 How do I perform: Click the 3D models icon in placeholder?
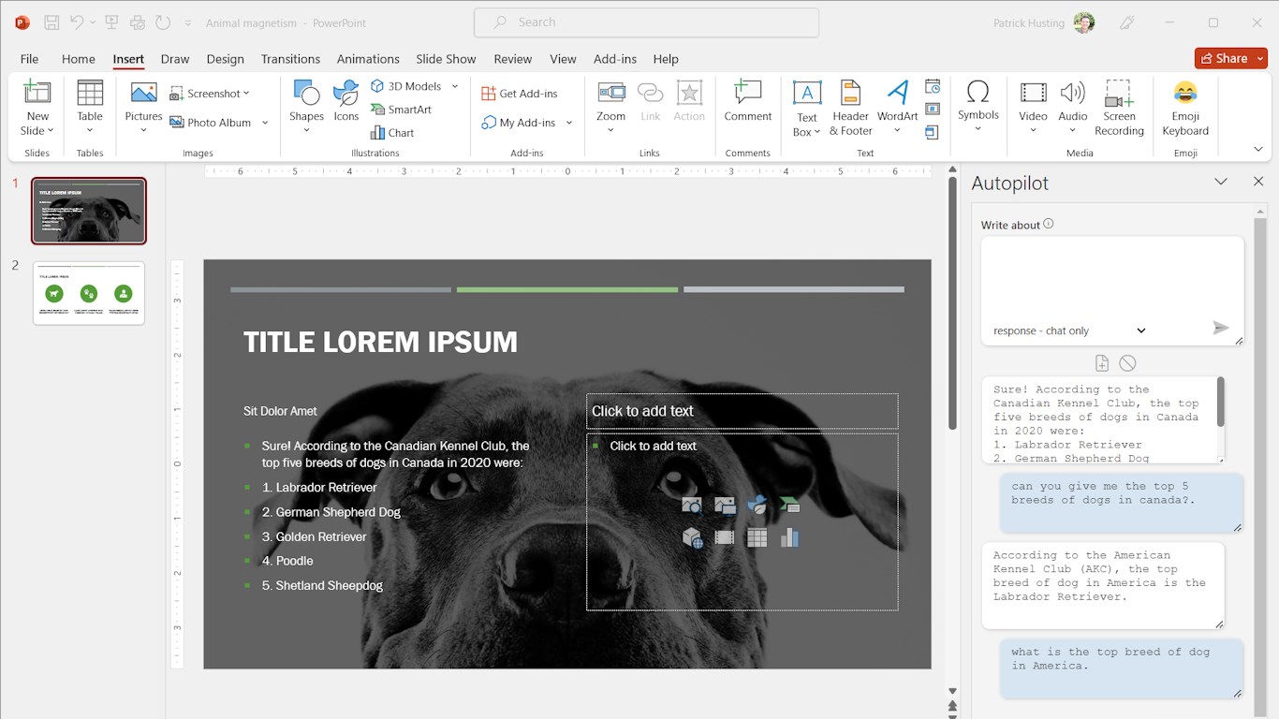coord(692,537)
